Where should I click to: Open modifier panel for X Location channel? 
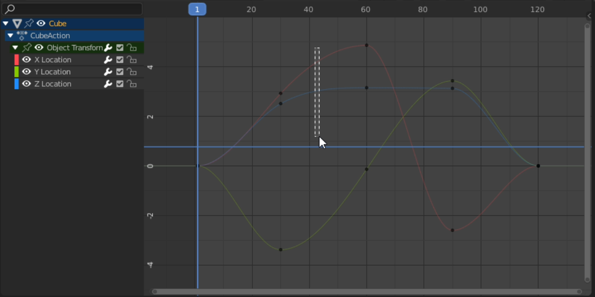(x=108, y=59)
